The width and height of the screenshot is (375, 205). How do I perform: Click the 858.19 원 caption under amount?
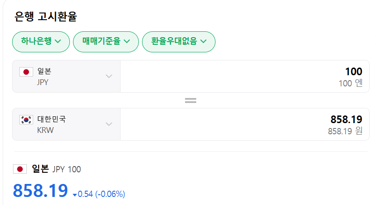pyautogui.click(x=345, y=131)
